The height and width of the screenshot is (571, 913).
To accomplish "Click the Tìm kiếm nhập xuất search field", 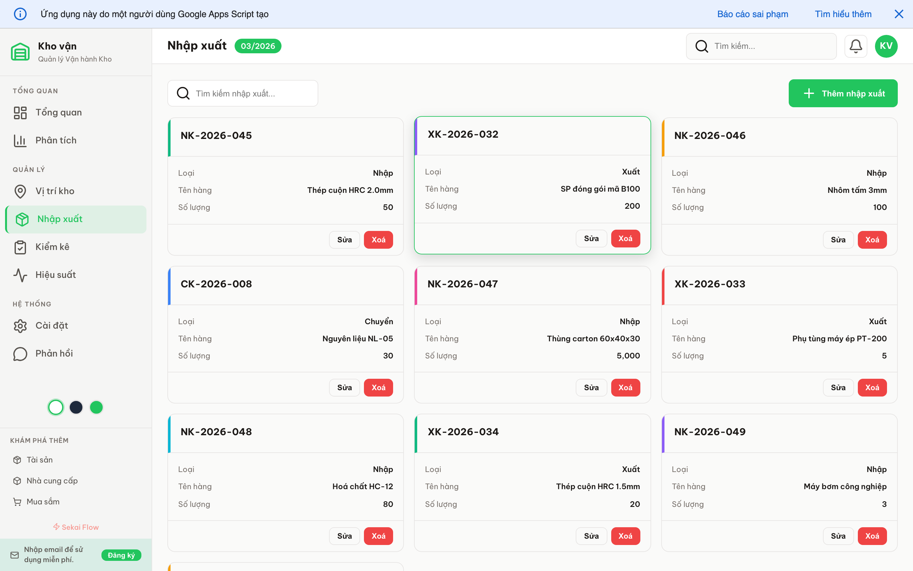I will [243, 93].
